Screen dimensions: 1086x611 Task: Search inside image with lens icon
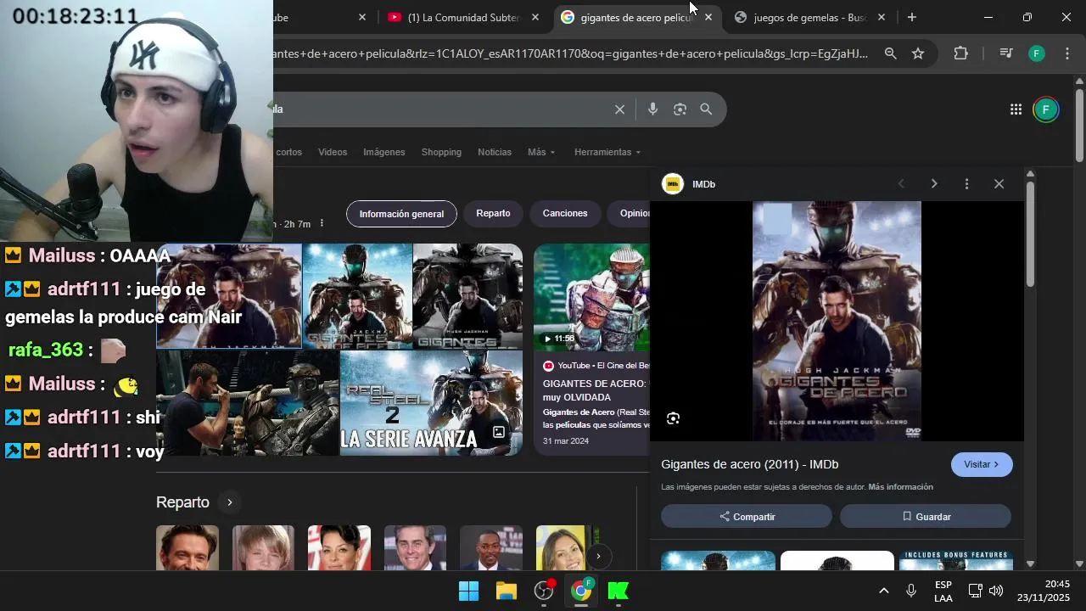(x=673, y=418)
